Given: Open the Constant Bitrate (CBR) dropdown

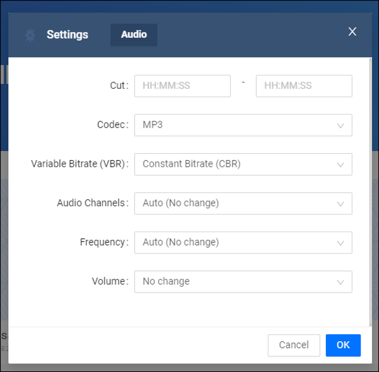Looking at the screenshot, I should [x=243, y=164].
